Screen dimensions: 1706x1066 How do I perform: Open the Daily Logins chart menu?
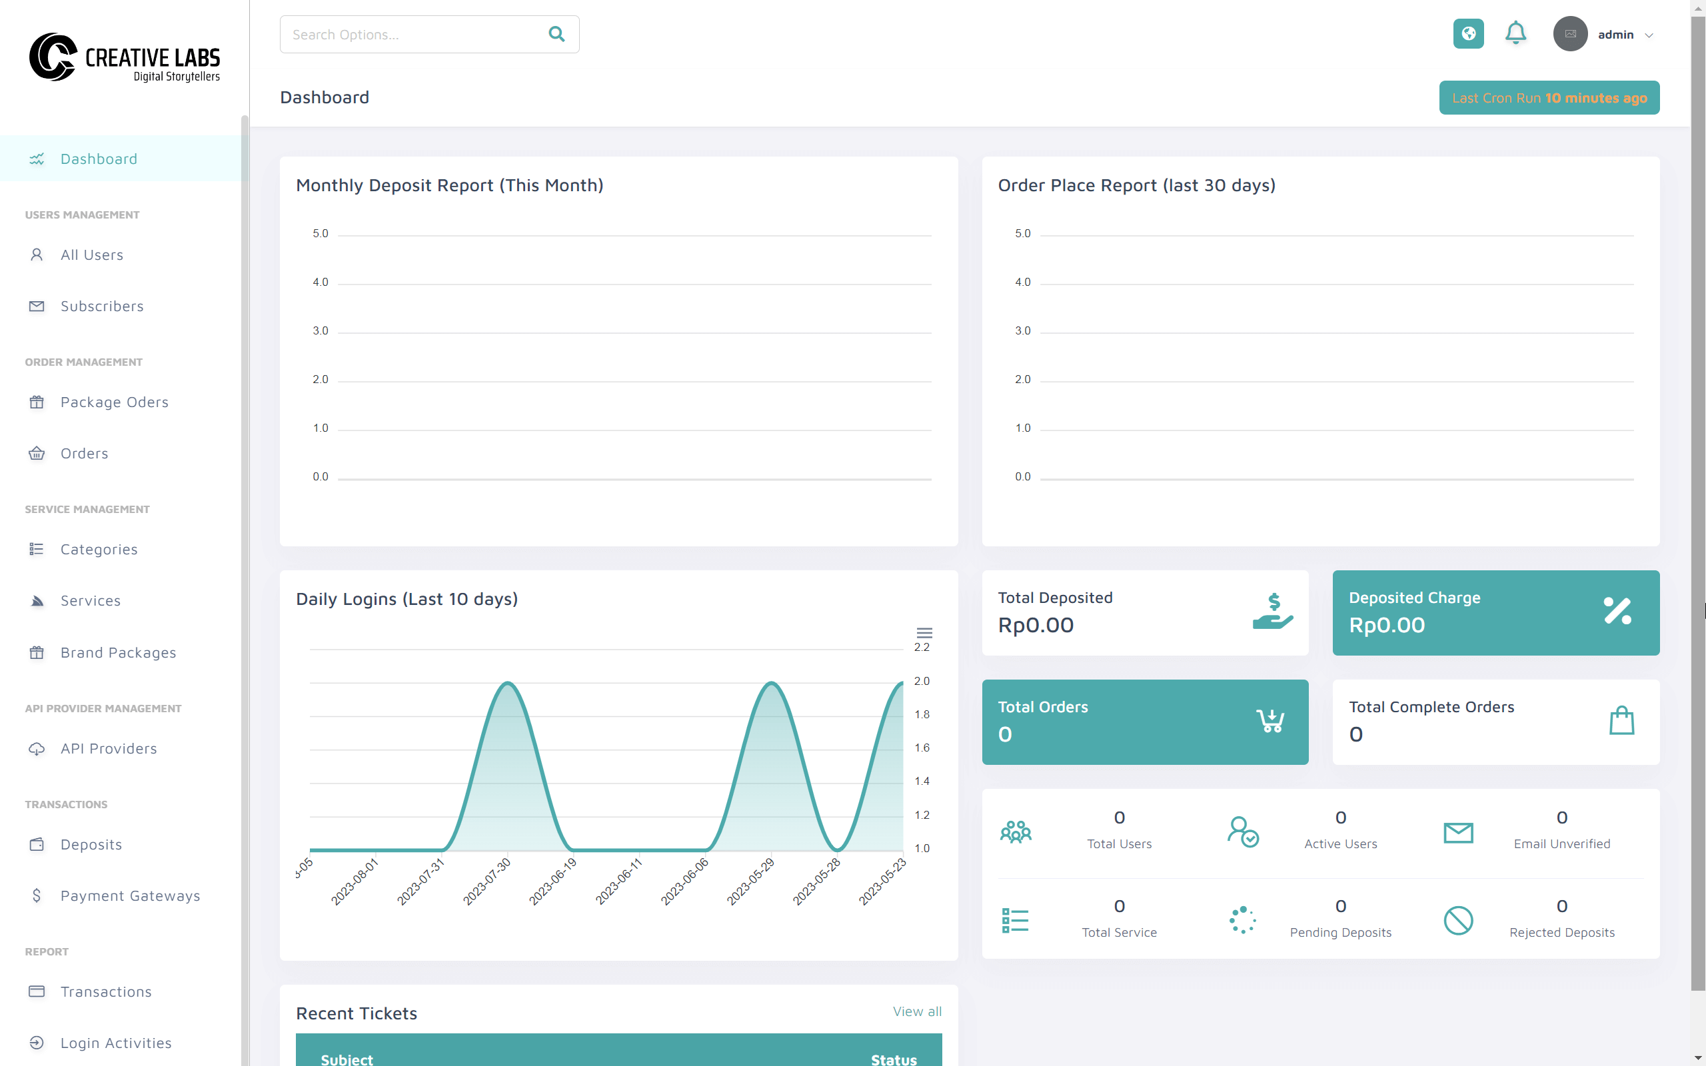(924, 632)
